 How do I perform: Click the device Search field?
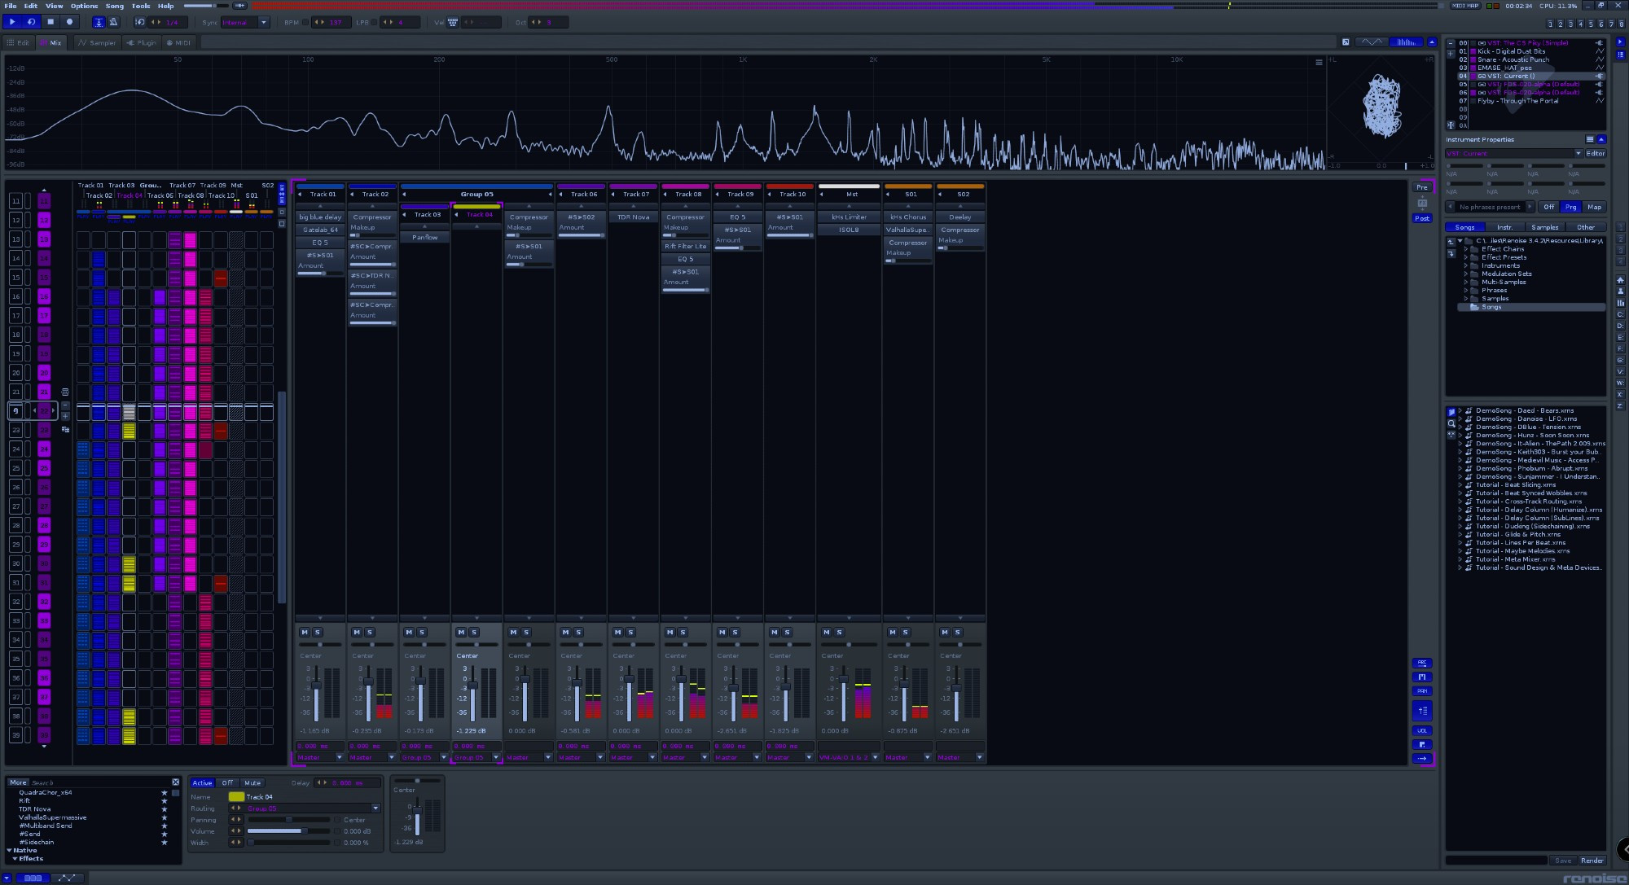coord(99,782)
